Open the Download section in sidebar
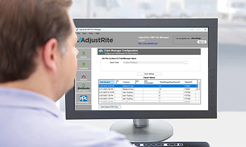 pyautogui.click(x=84, y=65)
